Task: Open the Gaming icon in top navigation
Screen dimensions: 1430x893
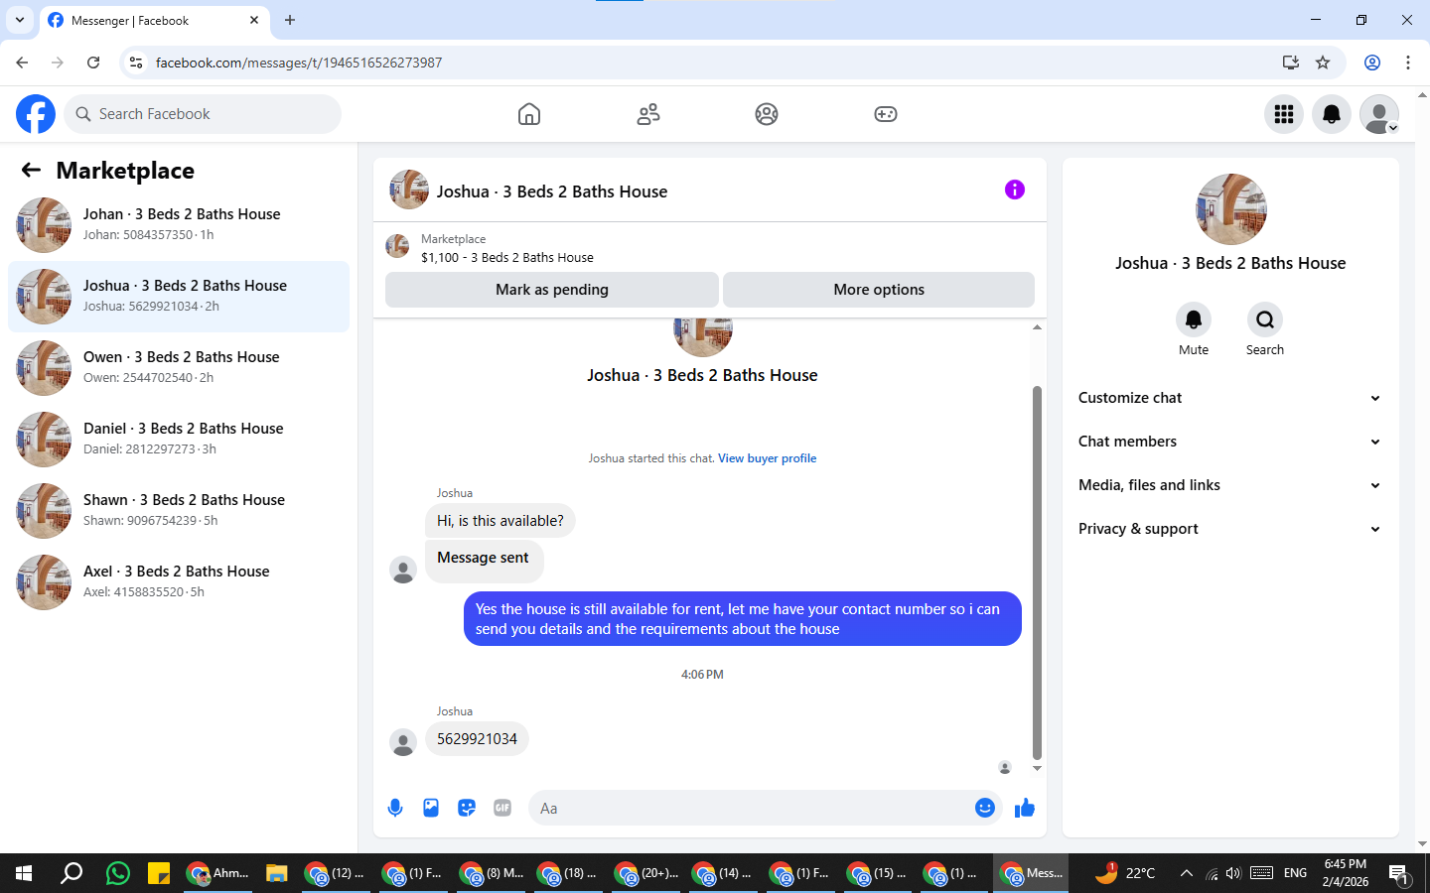Action: click(886, 114)
